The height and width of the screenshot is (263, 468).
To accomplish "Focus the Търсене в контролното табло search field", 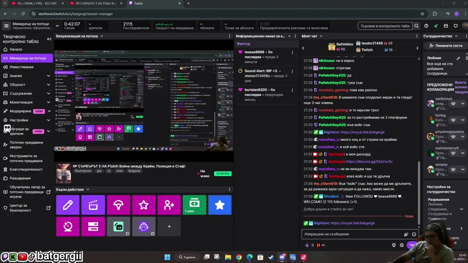I will pos(385,26).
